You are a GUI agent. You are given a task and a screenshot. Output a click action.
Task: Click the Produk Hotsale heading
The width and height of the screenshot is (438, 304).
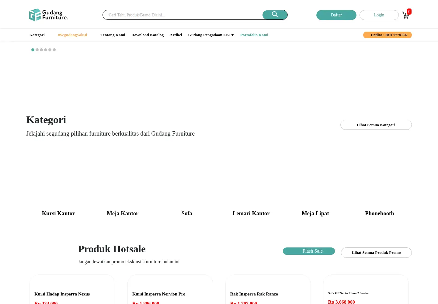pos(112,249)
